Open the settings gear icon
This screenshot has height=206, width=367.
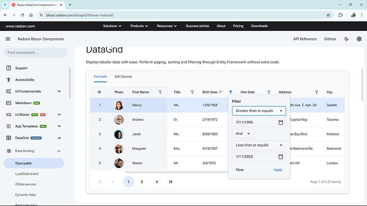(359, 39)
